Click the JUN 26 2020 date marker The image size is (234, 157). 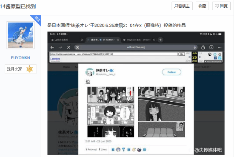tap(194, 57)
